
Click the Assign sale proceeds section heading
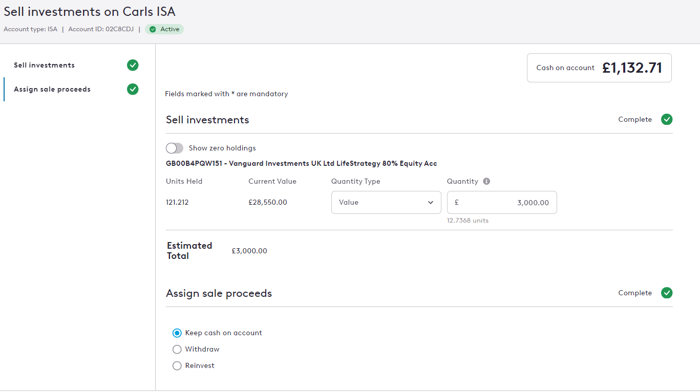tap(219, 293)
